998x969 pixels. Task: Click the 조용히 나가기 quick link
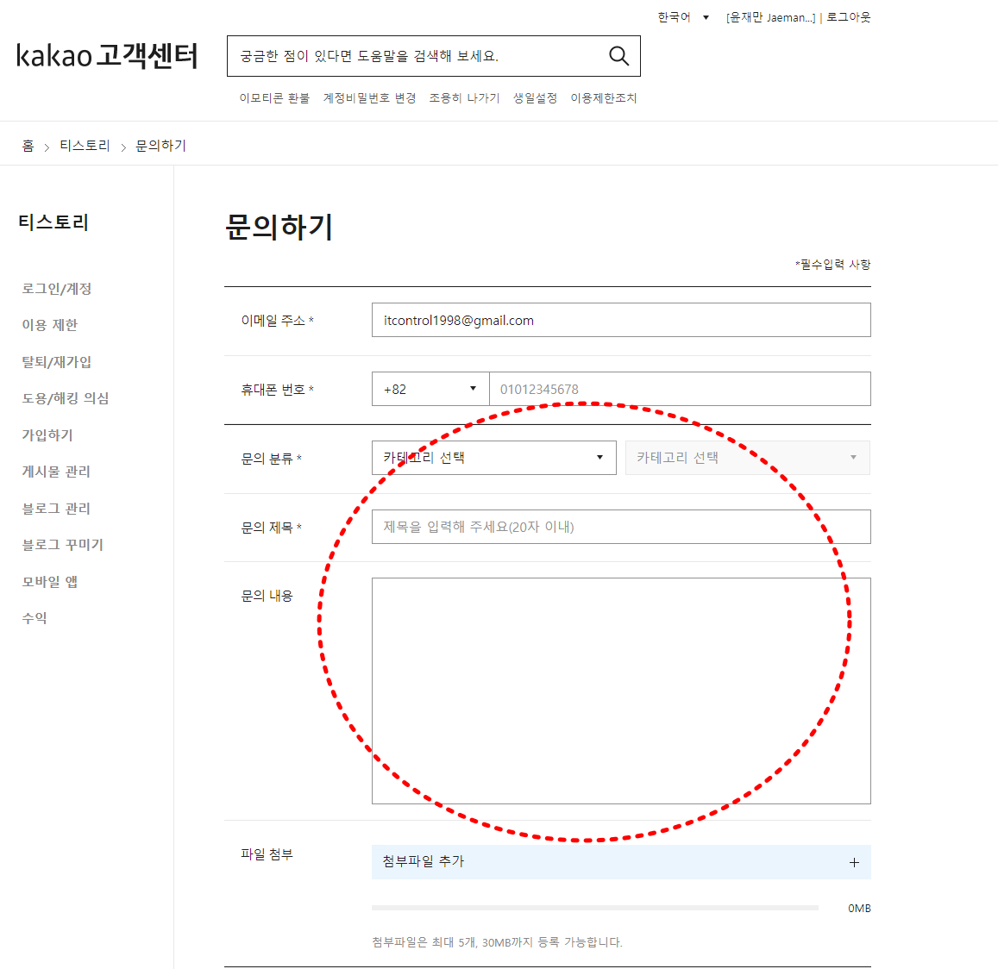click(x=464, y=98)
